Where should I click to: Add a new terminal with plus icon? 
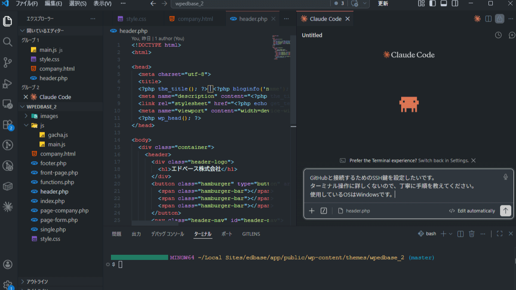point(443,234)
